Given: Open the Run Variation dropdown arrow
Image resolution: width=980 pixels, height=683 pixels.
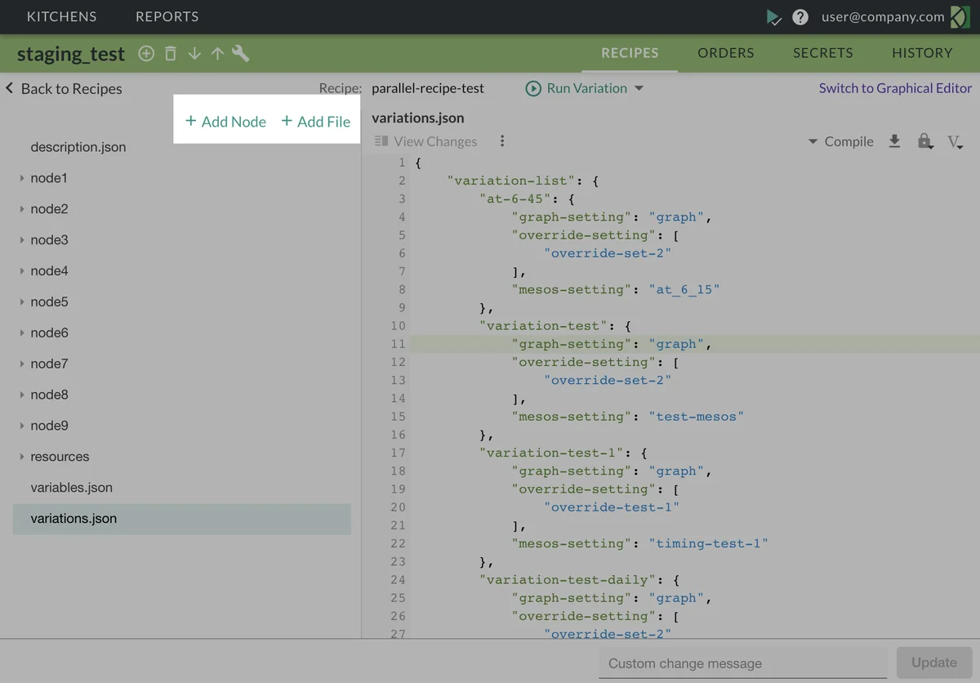Looking at the screenshot, I should pos(639,88).
